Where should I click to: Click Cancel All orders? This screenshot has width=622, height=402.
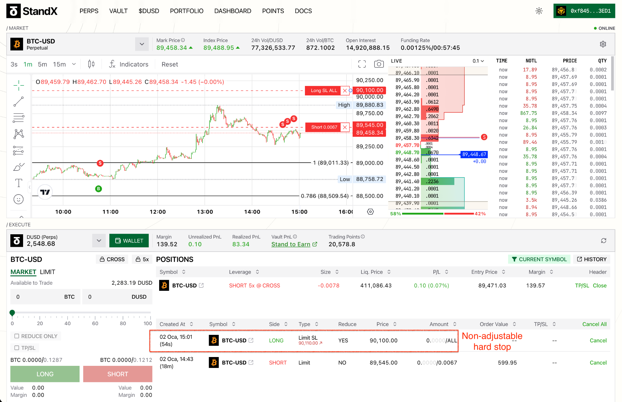click(594, 324)
